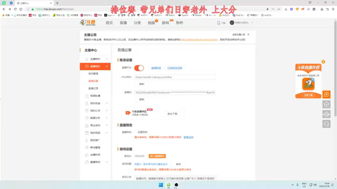Click the 修改 button for room title

point(178,164)
